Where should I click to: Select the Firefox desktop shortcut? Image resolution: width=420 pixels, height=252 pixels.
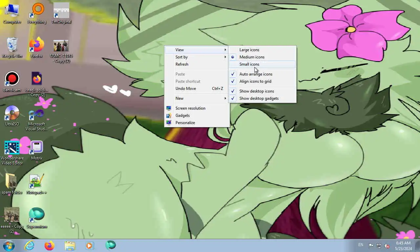37,47
